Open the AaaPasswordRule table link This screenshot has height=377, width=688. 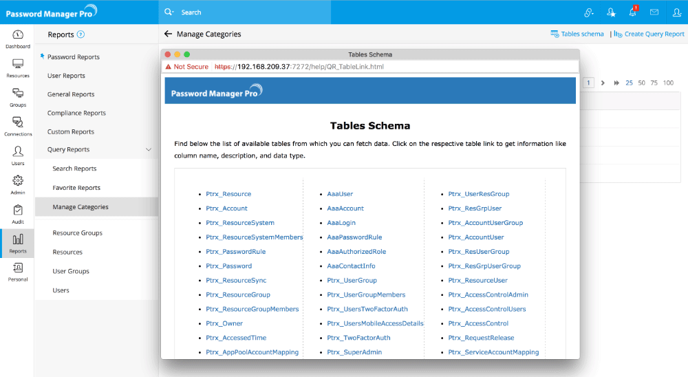point(354,237)
